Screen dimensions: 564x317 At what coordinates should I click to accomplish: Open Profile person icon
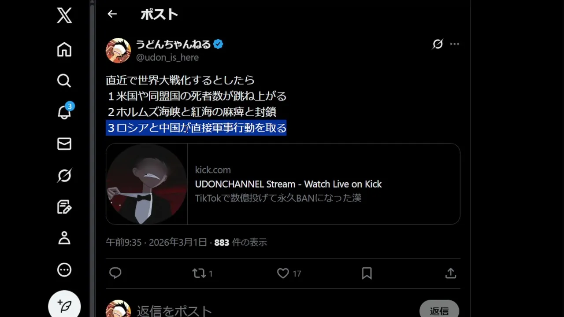coord(64,238)
